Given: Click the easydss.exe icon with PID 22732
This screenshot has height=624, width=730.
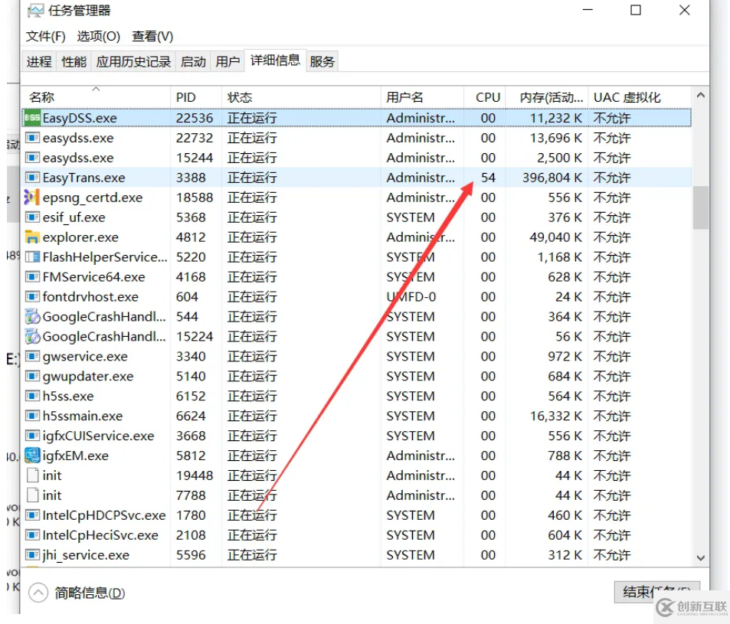Looking at the screenshot, I should click(32, 138).
